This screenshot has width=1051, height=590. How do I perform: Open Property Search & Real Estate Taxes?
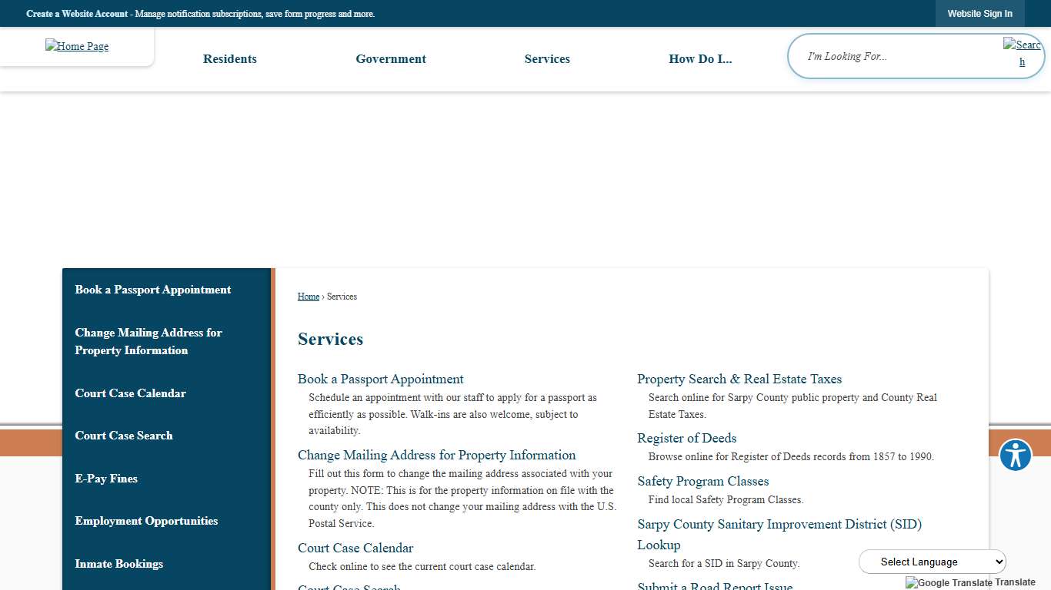pos(739,379)
